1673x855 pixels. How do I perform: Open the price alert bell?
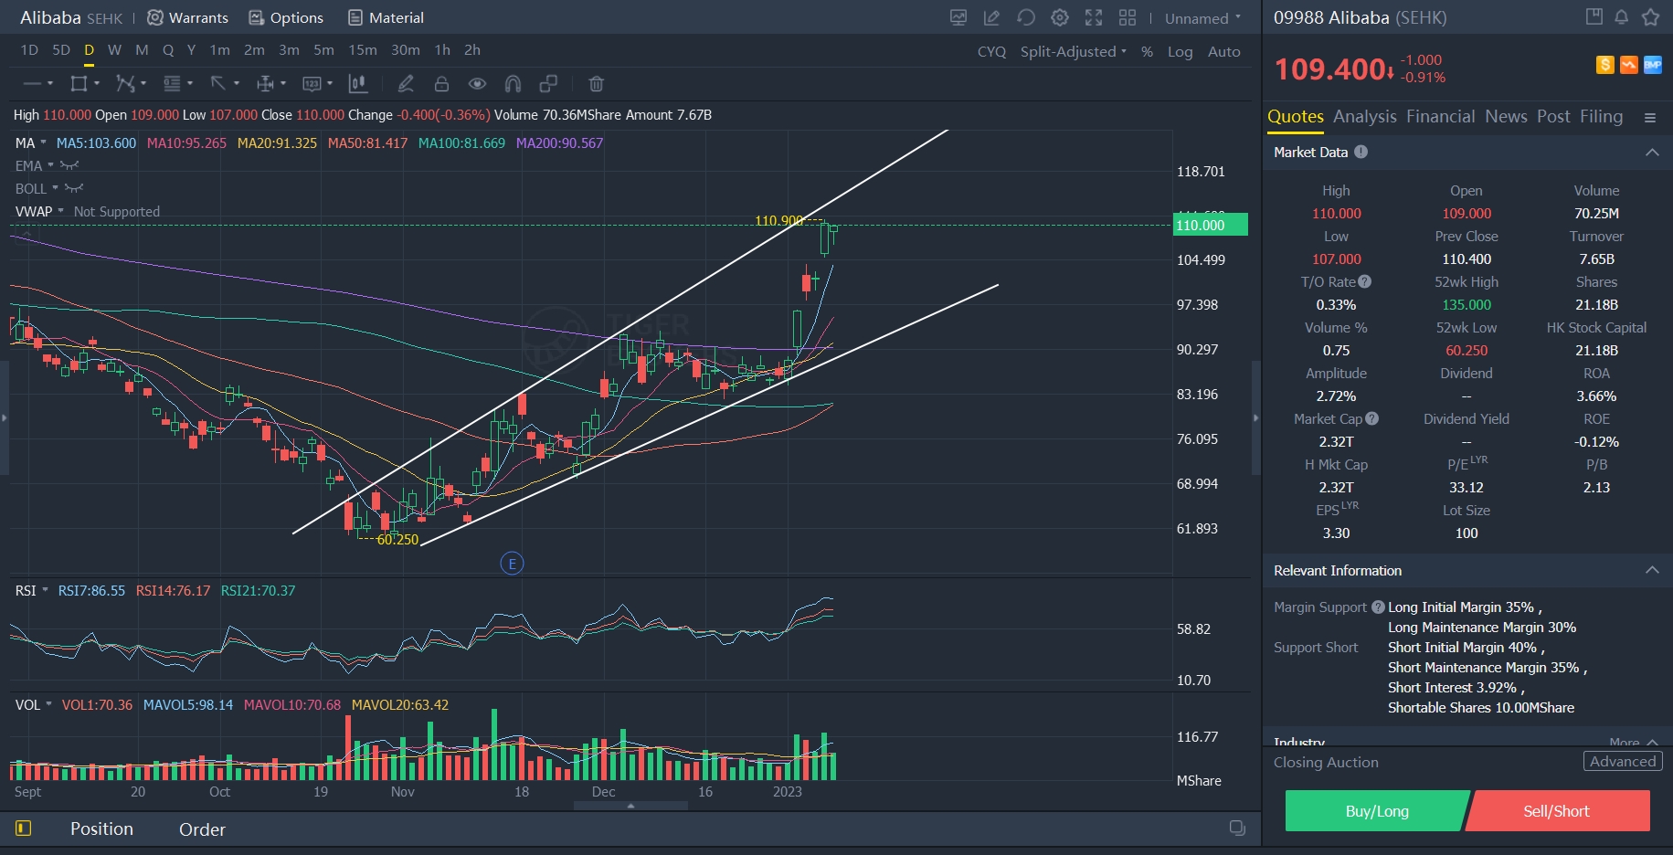click(1622, 16)
